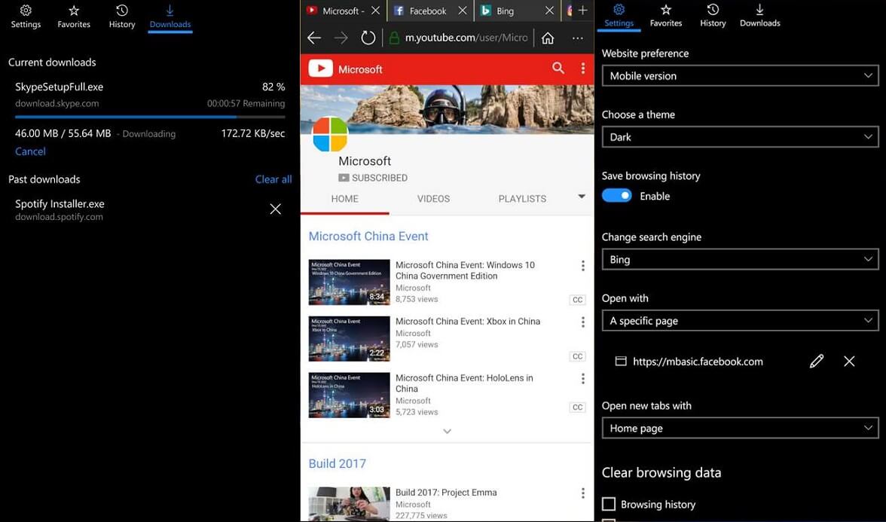Click the https://mbasic.facebook.com start page entry
This screenshot has width=886, height=522.
(x=698, y=362)
